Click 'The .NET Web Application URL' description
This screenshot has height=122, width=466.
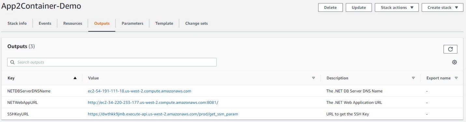tap(354, 102)
